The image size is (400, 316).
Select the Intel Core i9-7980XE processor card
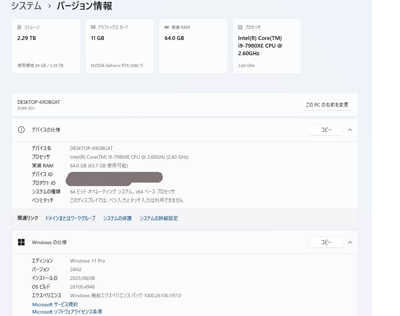(x=267, y=46)
